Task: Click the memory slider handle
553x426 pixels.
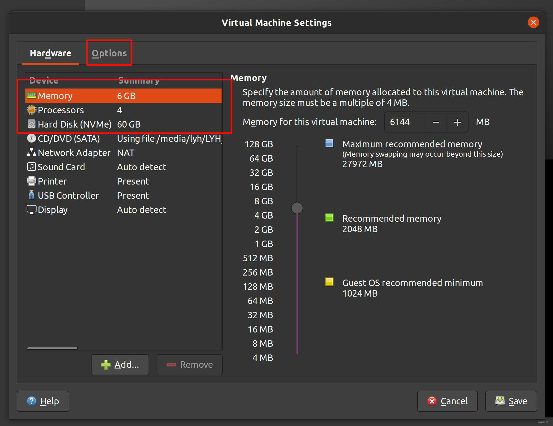Action: (297, 208)
